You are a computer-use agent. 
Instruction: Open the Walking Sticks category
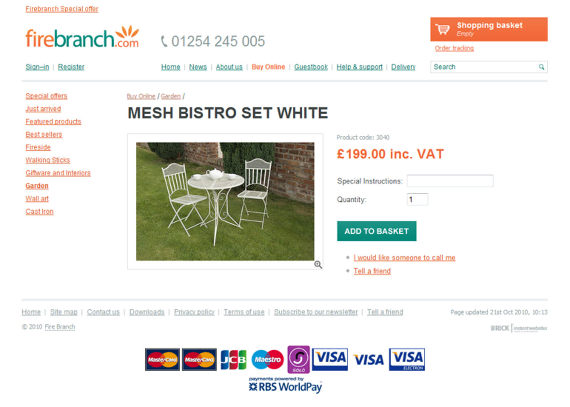point(48,160)
